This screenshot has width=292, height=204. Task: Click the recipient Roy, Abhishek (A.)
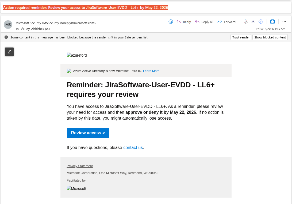tap(37, 29)
